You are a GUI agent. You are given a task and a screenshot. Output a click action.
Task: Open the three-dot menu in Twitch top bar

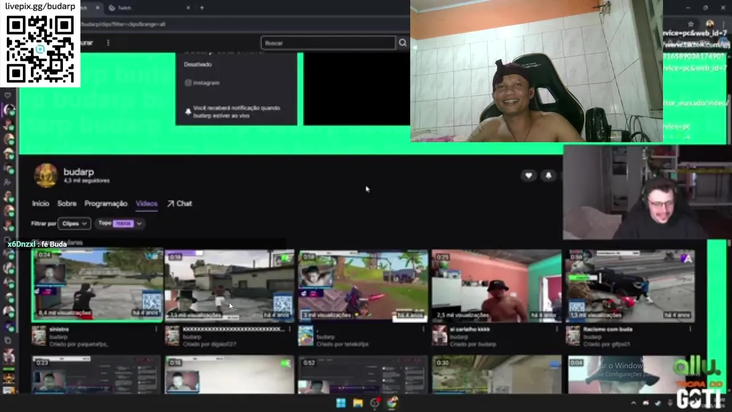coord(108,43)
